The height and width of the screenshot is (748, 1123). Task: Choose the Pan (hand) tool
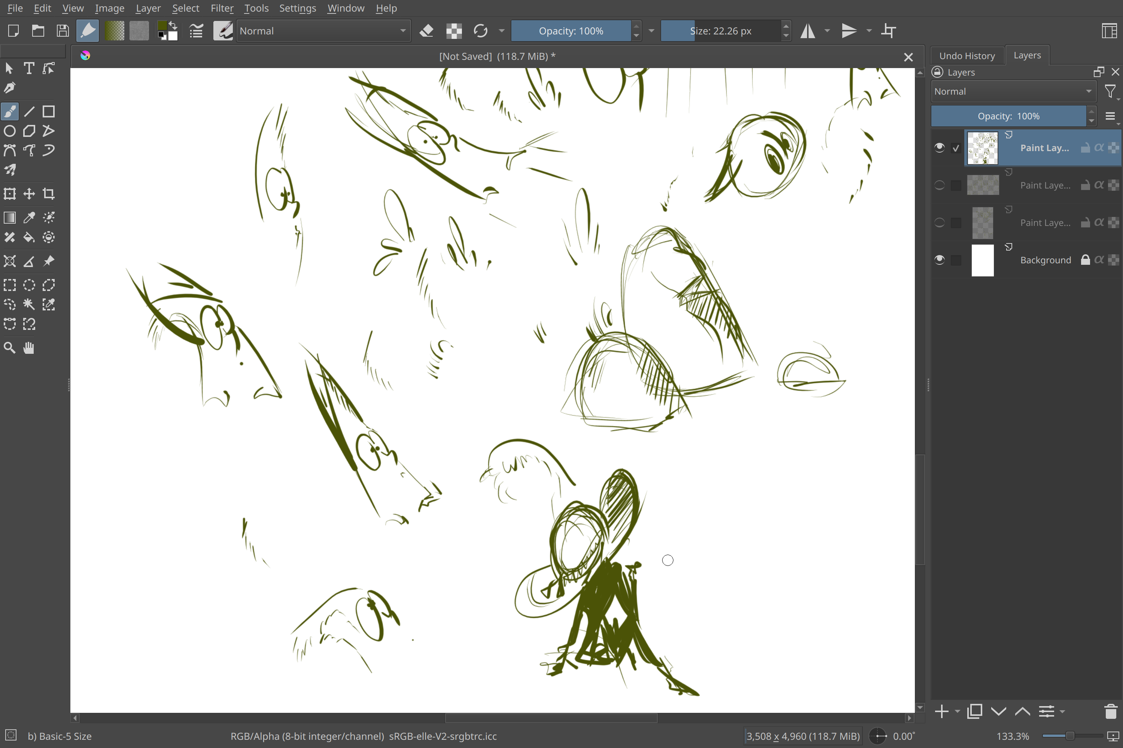(29, 348)
